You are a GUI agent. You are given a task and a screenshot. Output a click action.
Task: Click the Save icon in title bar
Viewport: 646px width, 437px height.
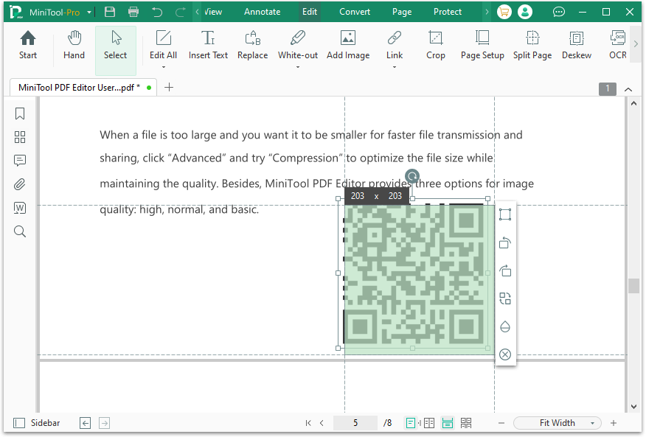coord(110,12)
